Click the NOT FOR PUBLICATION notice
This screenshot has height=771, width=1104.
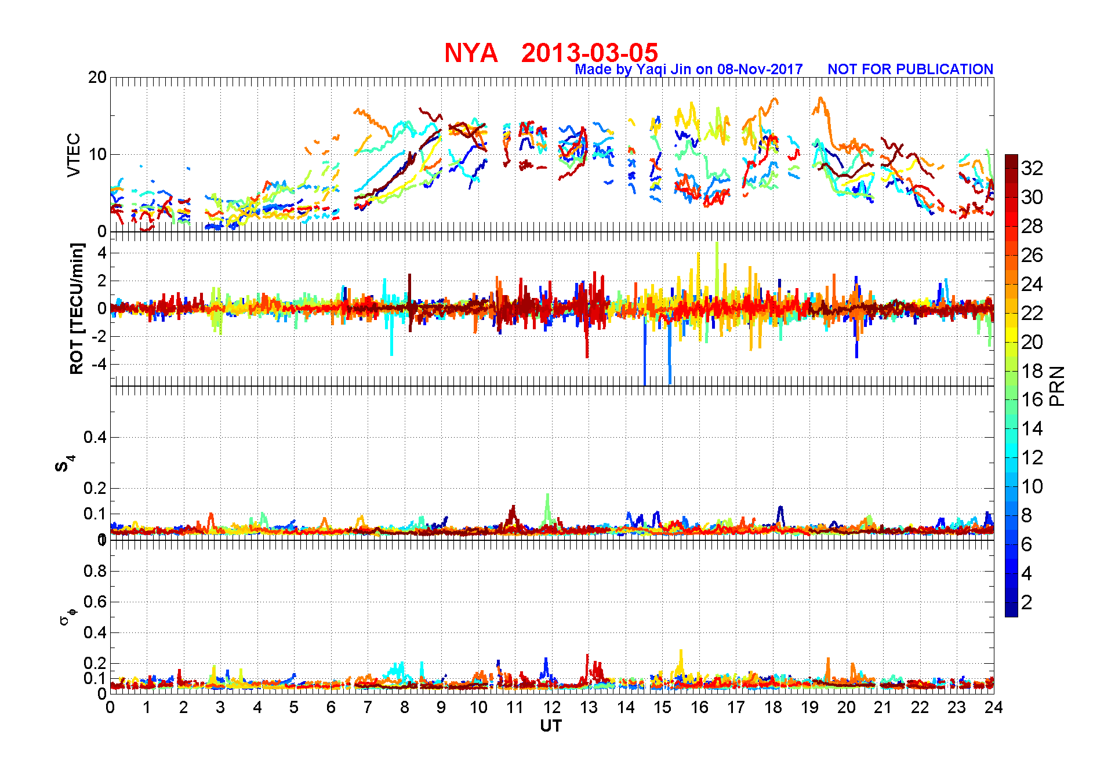(910, 69)
